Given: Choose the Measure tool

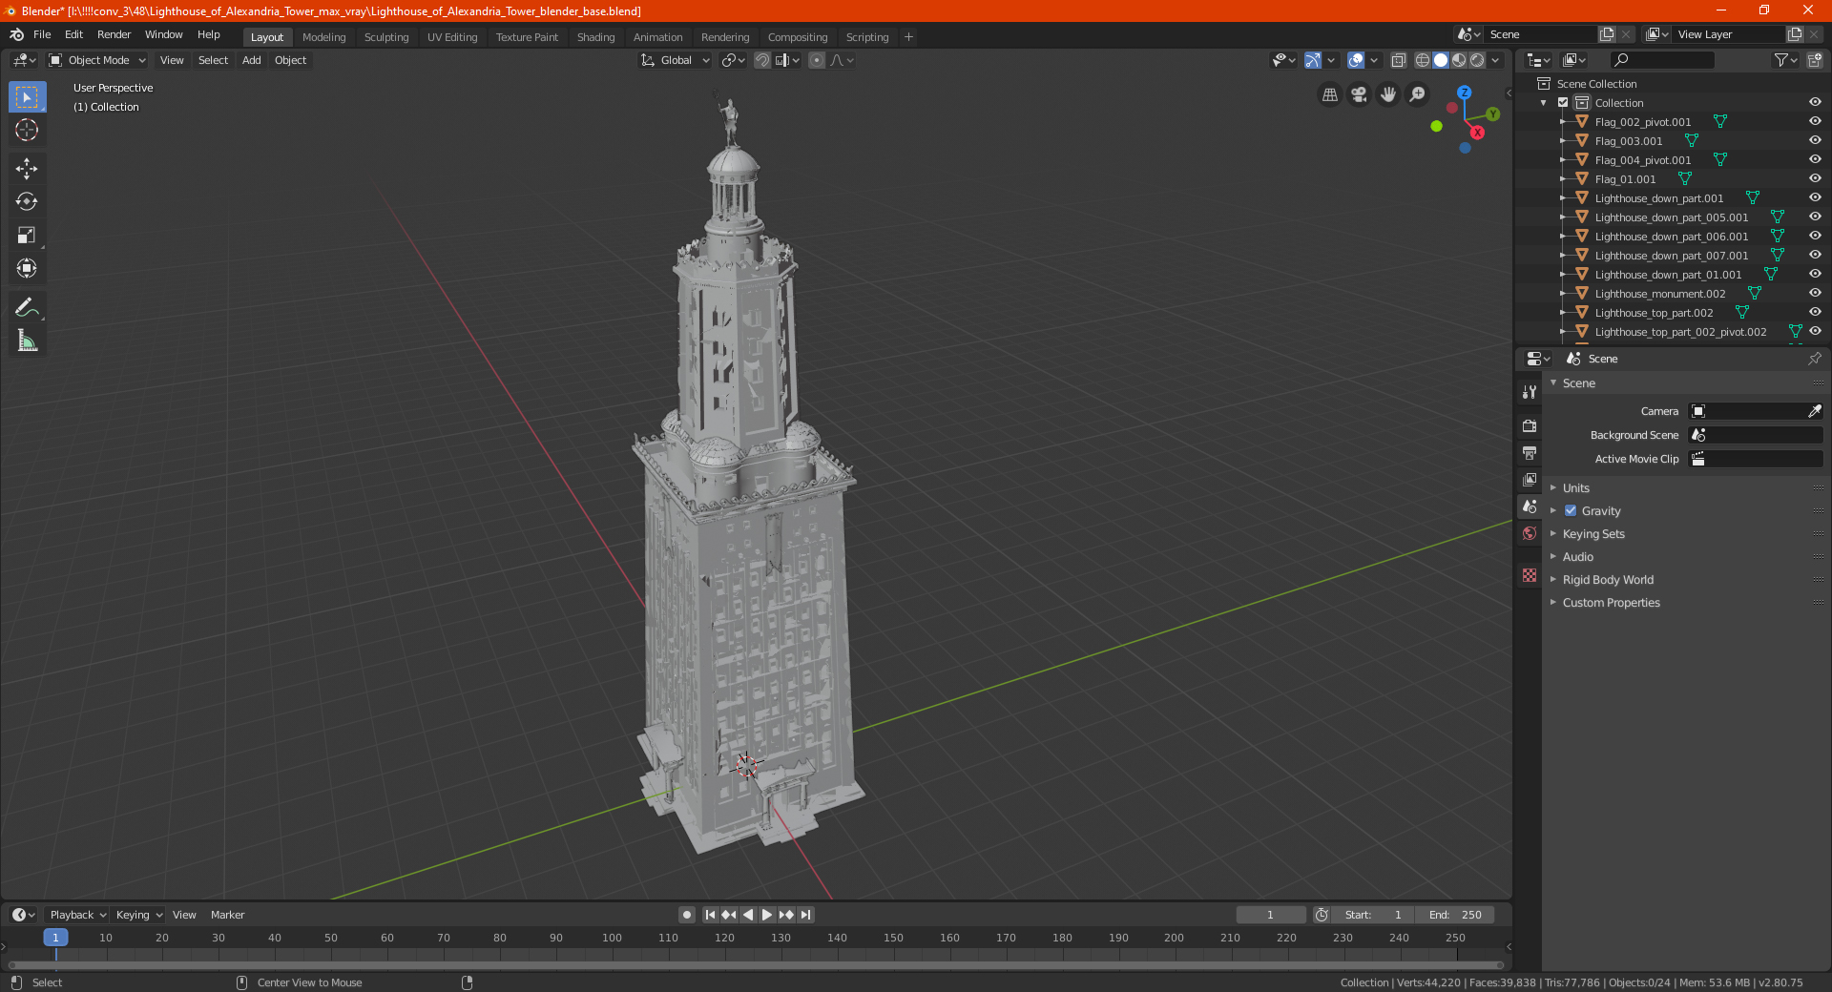Looking at the screenshot, I should (x=27, y=341).
